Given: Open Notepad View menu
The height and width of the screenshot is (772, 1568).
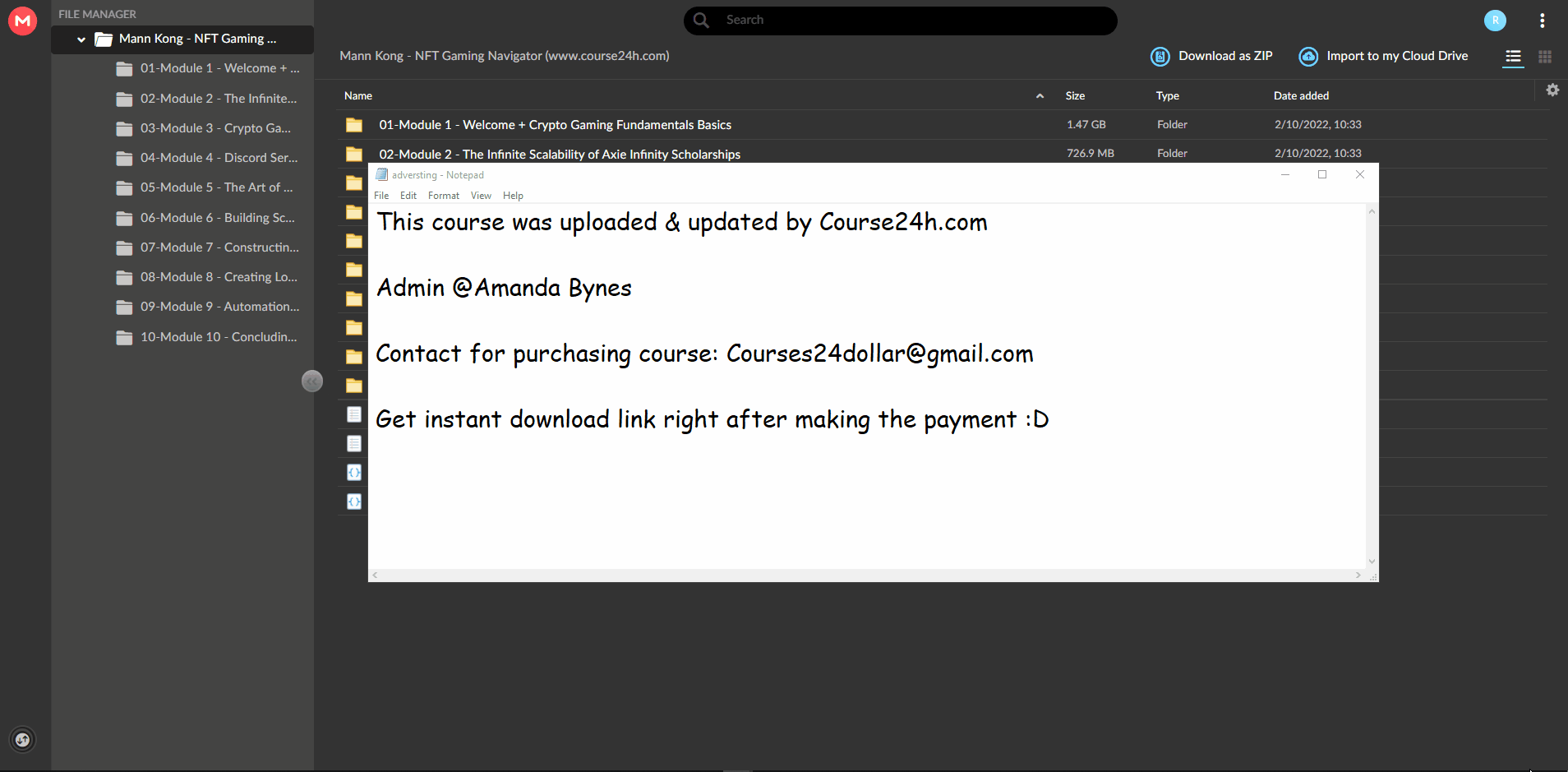Looking at the screenshot, I should pos(481,196).
